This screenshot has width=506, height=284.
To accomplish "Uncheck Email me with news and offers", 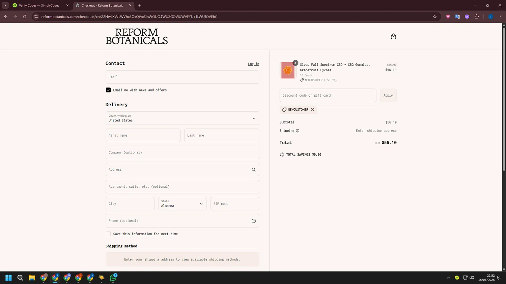I will (x=108, y=90).
